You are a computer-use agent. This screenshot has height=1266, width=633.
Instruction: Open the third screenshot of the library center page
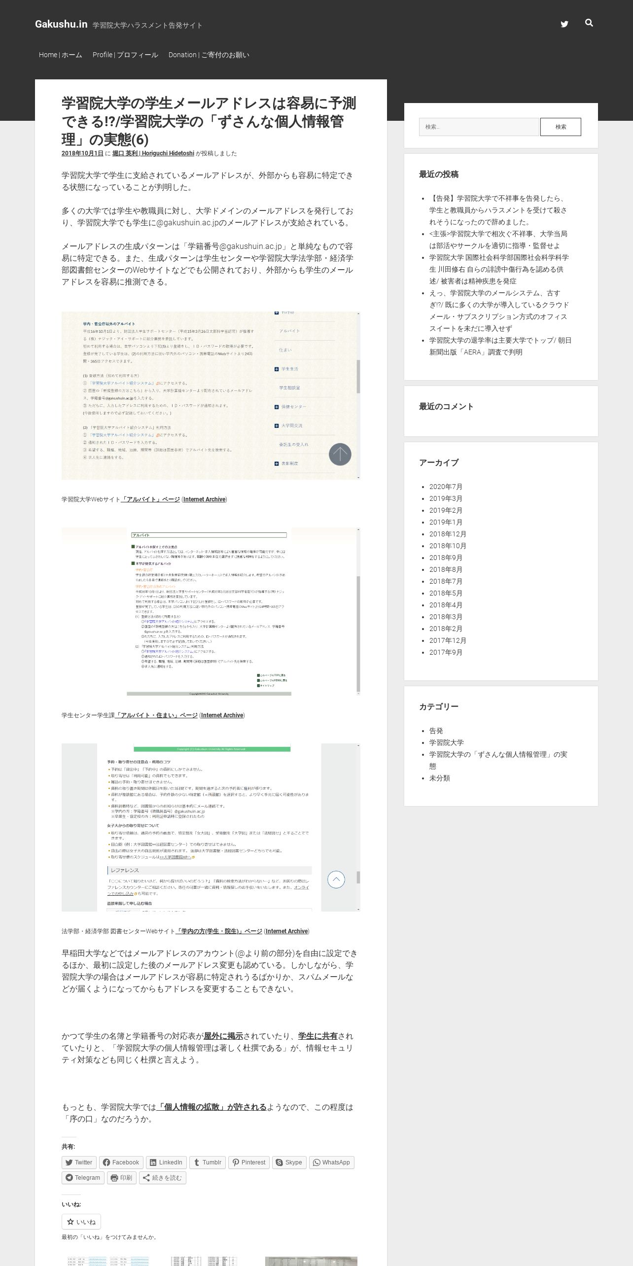tap(211, 827)
